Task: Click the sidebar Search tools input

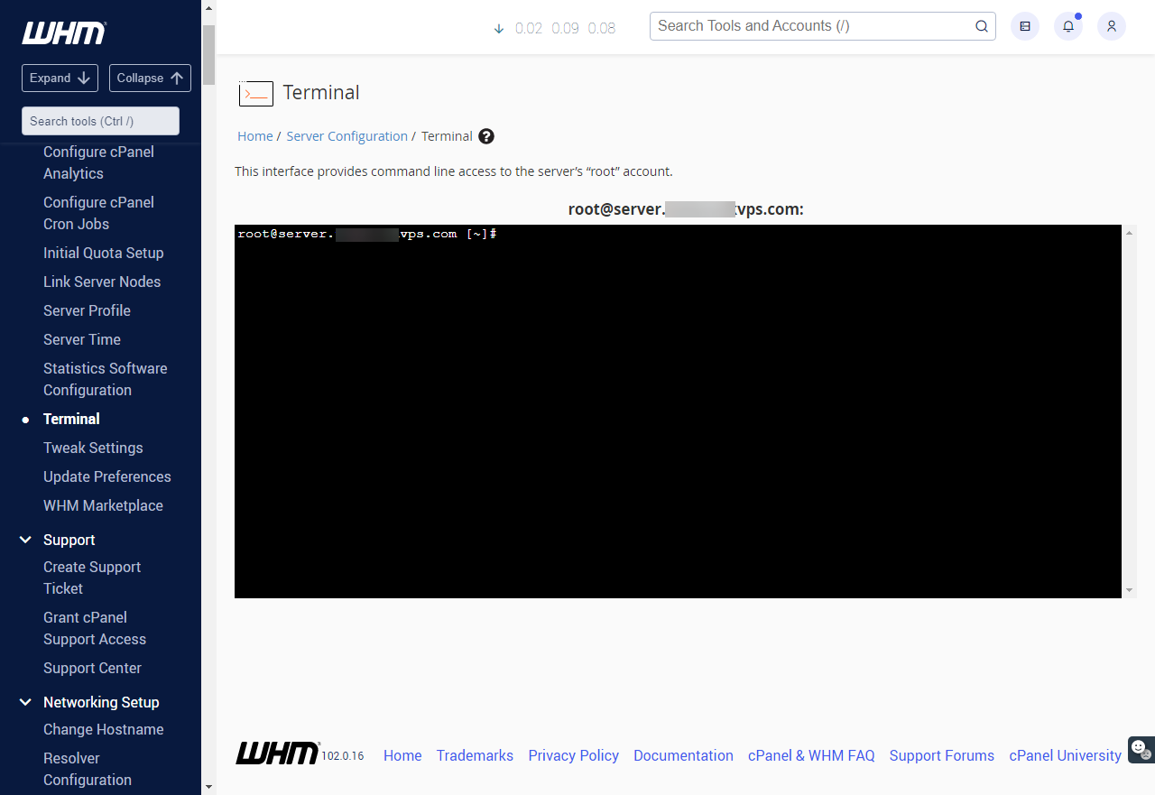Action: [x=100, y=121]
